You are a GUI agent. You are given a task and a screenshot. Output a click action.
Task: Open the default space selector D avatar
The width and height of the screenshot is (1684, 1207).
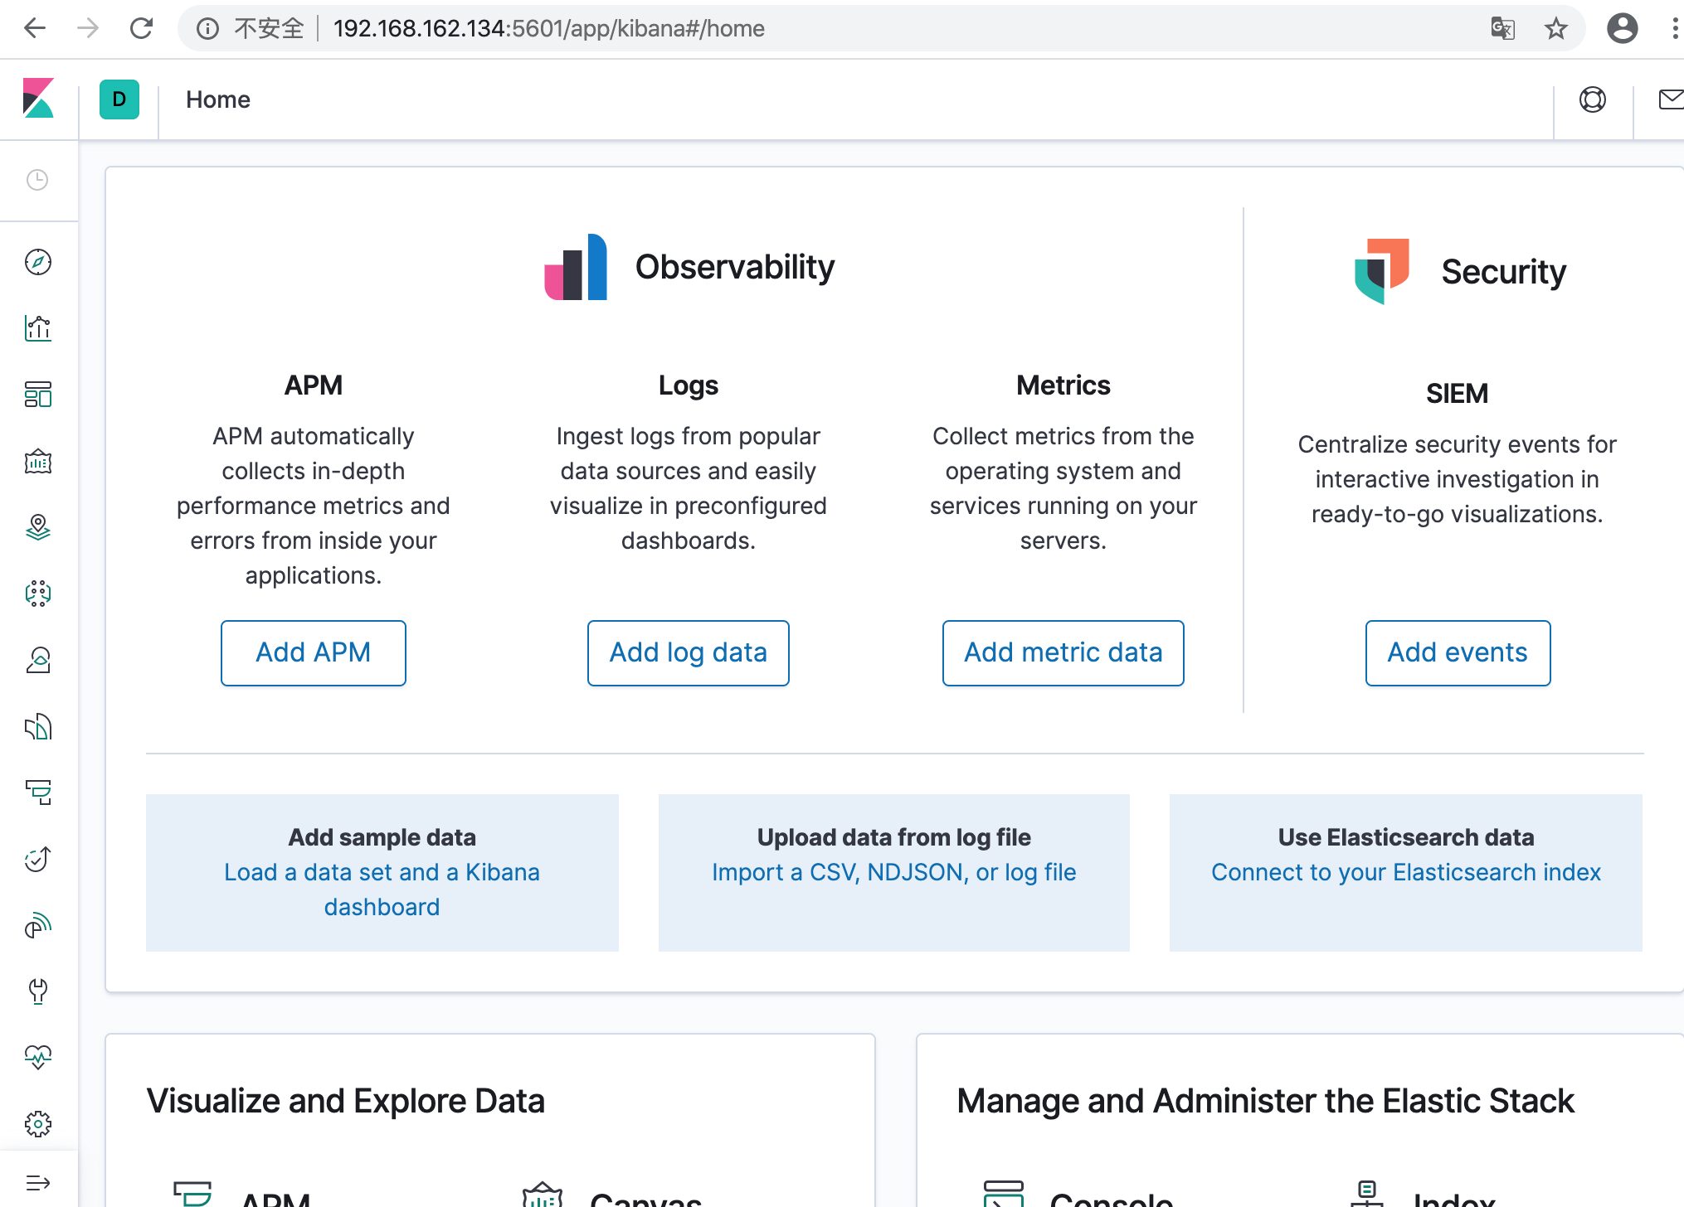click(119, 99)
